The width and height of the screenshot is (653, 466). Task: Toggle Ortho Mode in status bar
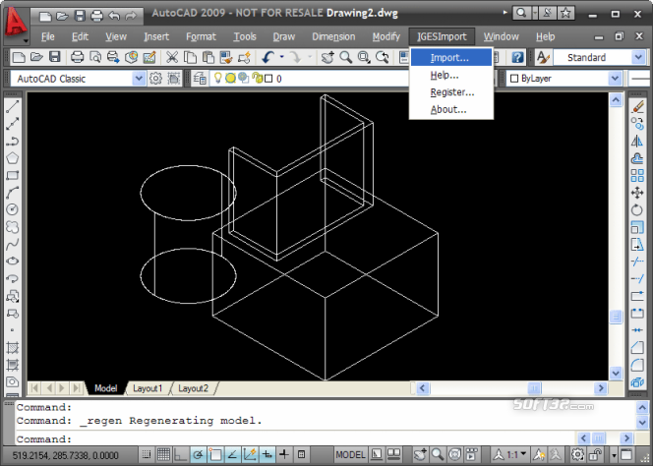180,454
